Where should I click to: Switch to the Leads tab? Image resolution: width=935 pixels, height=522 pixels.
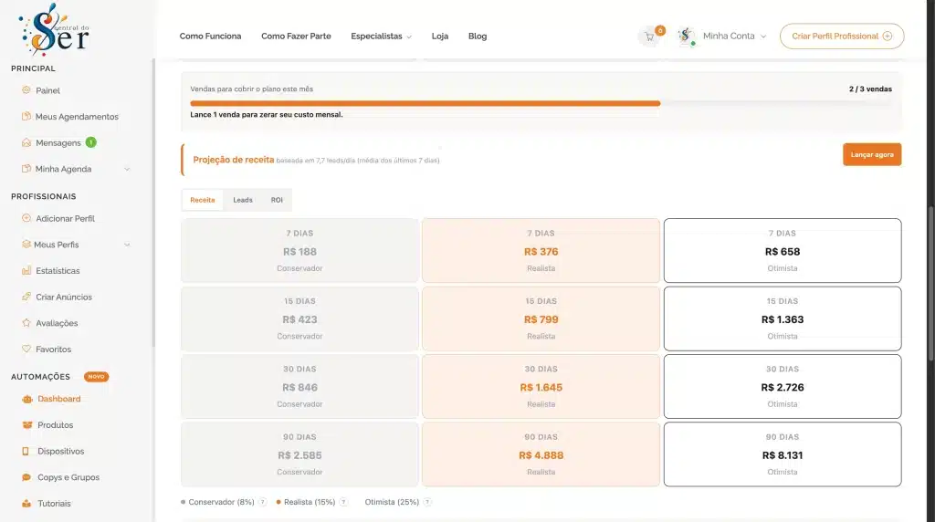[x=243, y=200]
